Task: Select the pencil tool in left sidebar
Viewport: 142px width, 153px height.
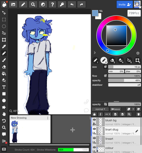Action: tap(4, 53)
